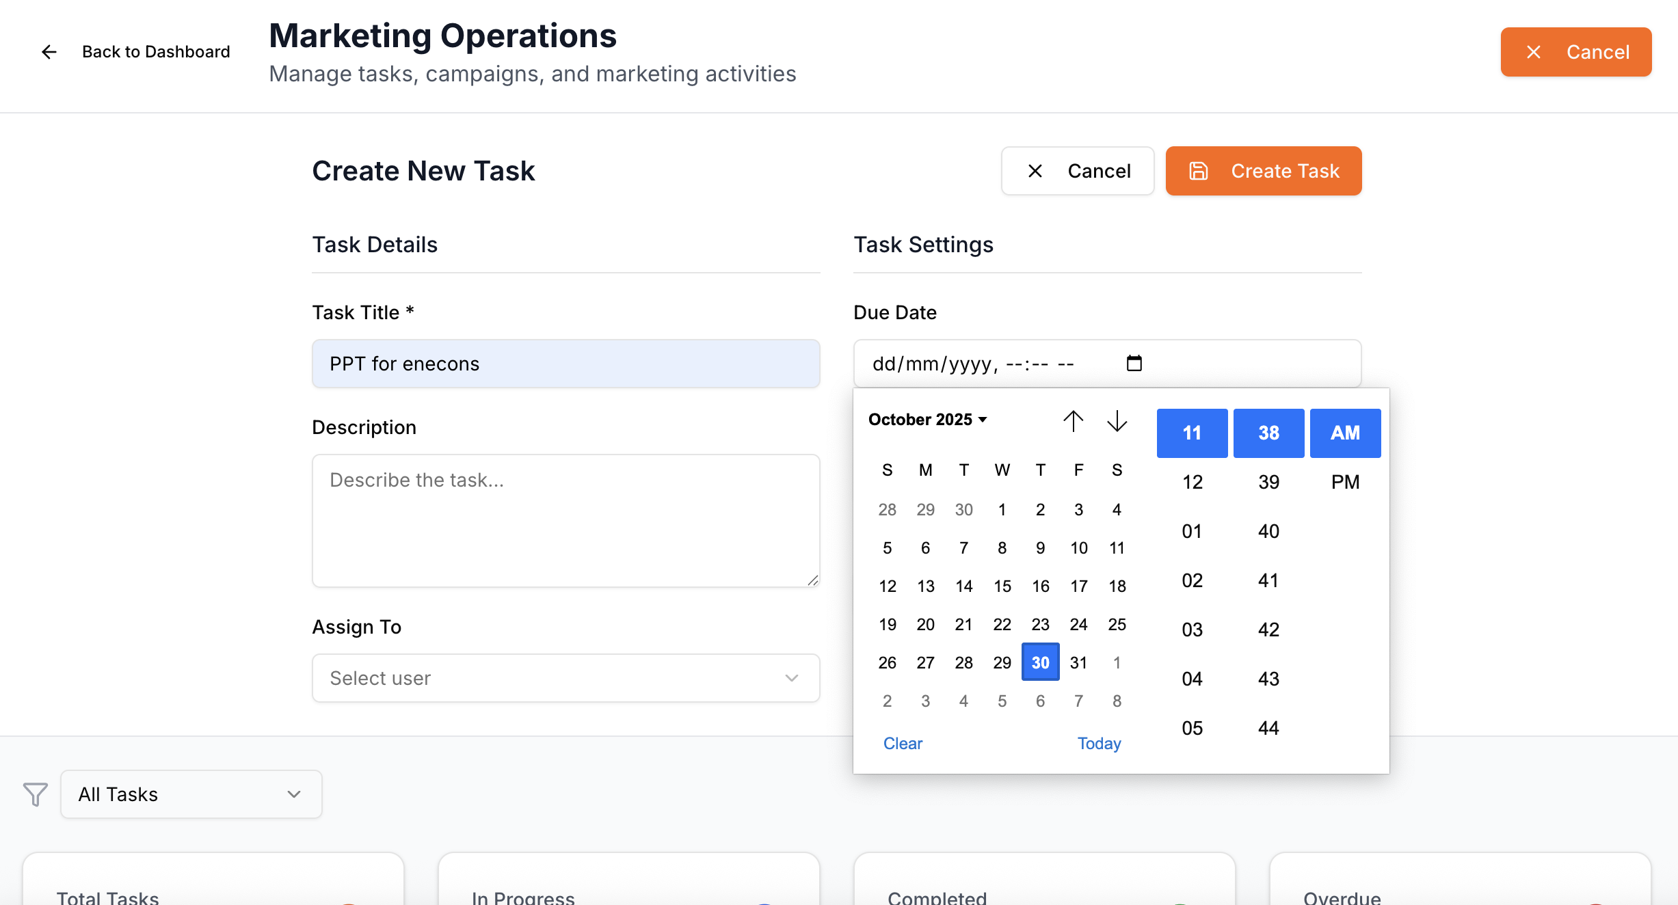Choose hour 12 in time list
This screenshot has width=1678, height=905.
tap(1192, 482)
